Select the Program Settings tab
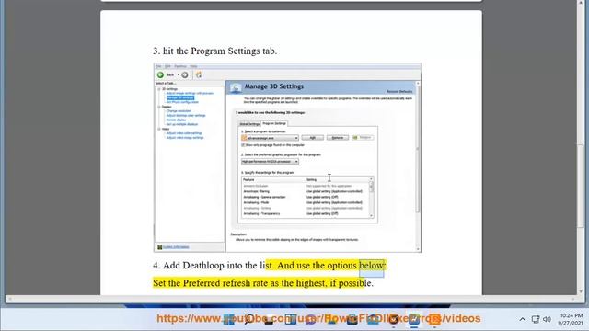 [274, 123]
